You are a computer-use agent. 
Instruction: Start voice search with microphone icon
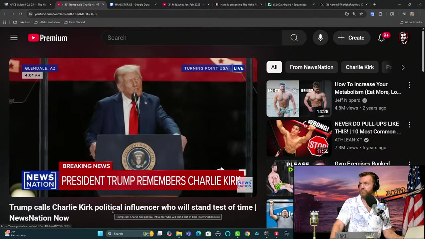320,38
